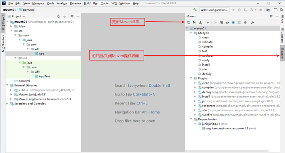Open the Structure side tab
The height and width of the screenshot is (153, 285).
pos(3,43)
